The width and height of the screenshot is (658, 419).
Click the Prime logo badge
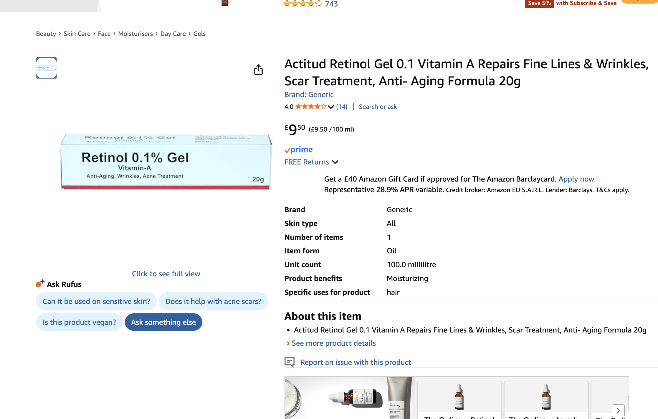pos(299,150)
